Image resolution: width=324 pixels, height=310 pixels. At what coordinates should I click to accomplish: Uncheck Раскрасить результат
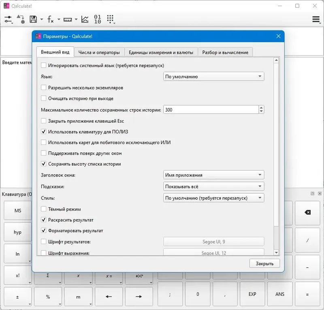pyautogui.click(x=43, y=220)
